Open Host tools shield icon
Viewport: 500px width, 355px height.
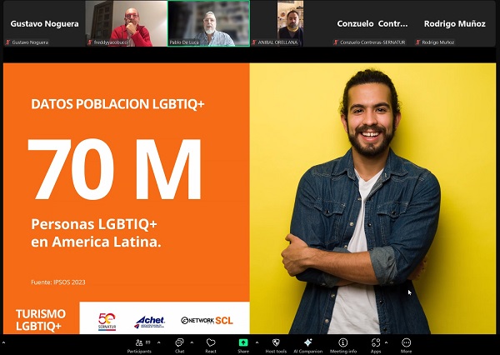[x=275, y=343]
